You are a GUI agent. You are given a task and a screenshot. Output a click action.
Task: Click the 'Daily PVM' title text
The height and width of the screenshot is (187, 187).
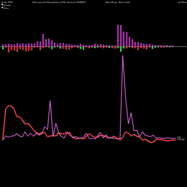click(x=7, y=2)
